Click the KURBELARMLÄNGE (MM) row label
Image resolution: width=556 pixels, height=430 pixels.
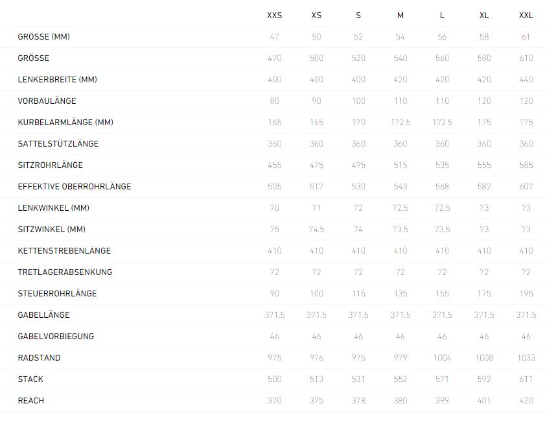[65, 123]
